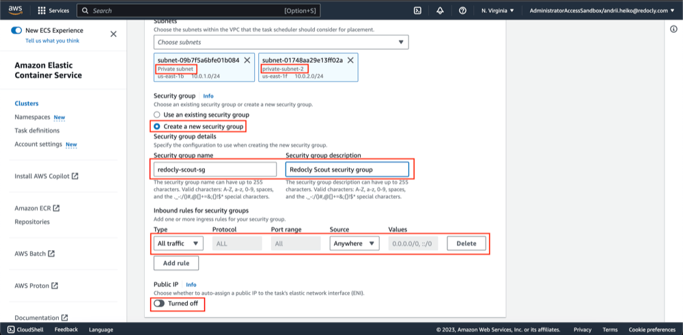The width and height of the screenshot is (683, 335).
Task: Open Documentation sidebar link
Action: (x=37, y=317)
